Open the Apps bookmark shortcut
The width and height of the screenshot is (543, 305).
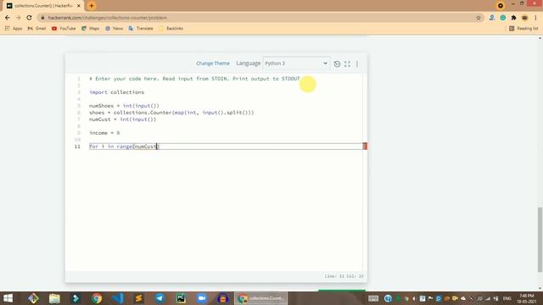point(14,28)
